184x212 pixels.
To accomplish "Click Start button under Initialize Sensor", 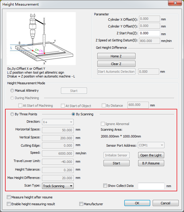I will [116, 163].
